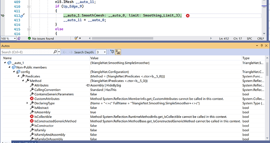Click the Ln: 412 line indicator

point(224,39)
